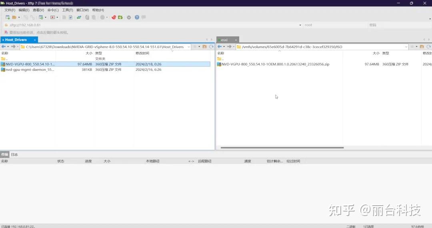The height and width of the screenshot is (228, 432).
Task: Select local file NVD-VGPU-800_550.54.10-1...
Action: point(105,64)
